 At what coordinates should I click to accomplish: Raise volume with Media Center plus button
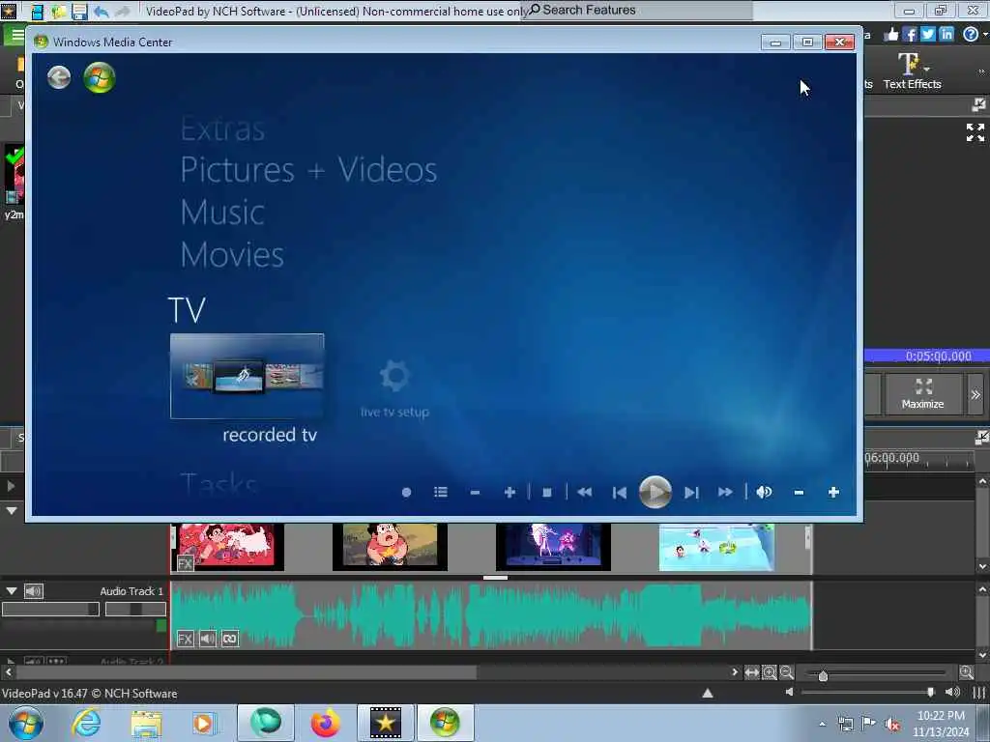(x=833, y=492)
